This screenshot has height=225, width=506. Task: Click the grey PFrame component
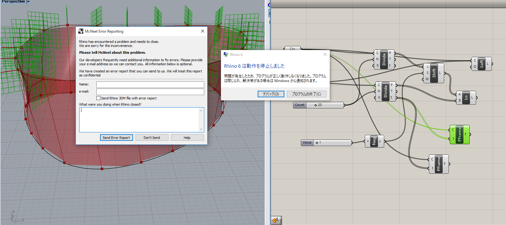439,164
